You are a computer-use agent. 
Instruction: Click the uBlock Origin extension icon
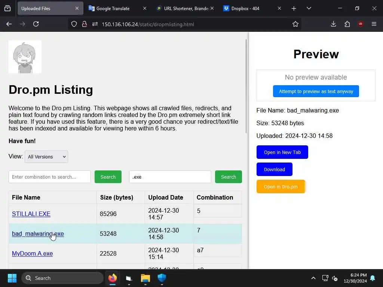(361, 24)
